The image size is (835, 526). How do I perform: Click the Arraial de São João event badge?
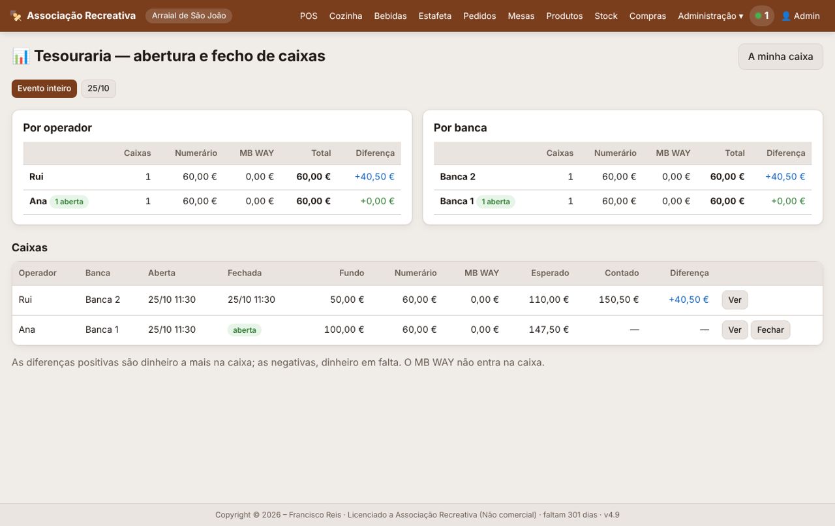coord(189,16)
